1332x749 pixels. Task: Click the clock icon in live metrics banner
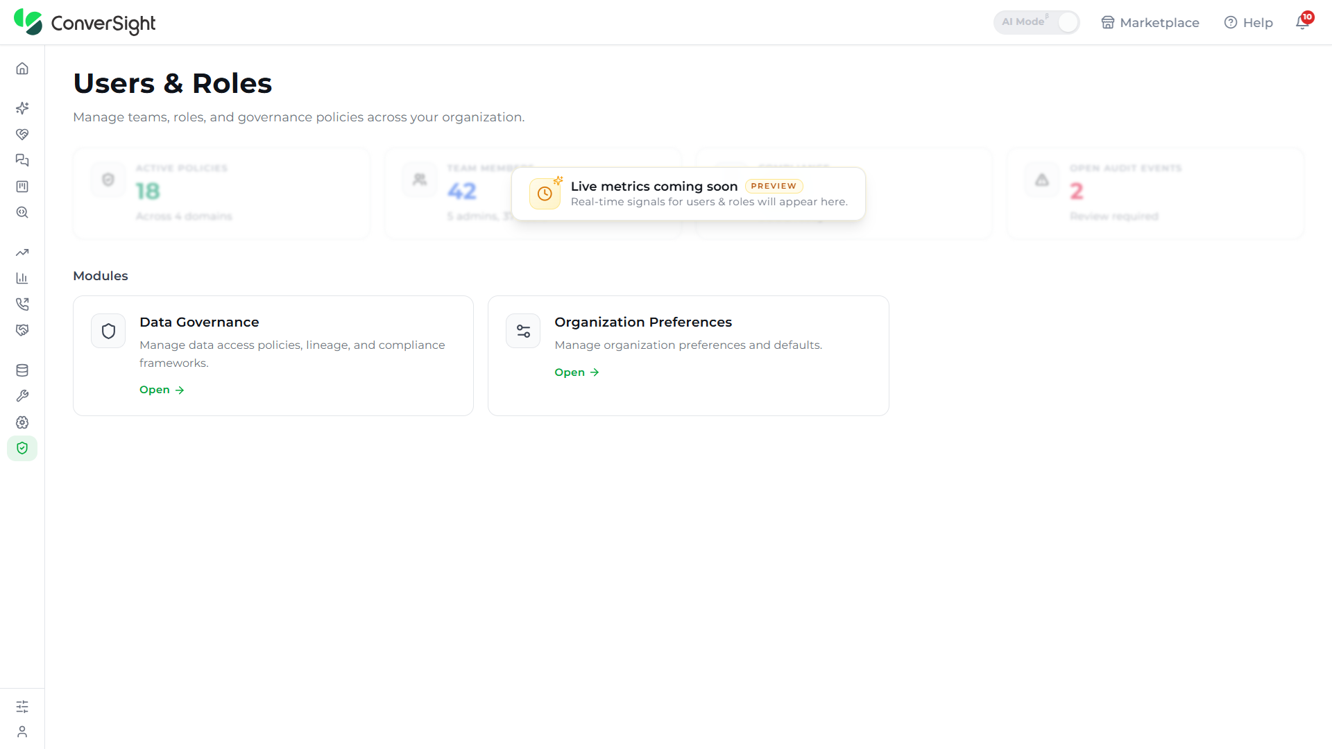click(545, 194)
